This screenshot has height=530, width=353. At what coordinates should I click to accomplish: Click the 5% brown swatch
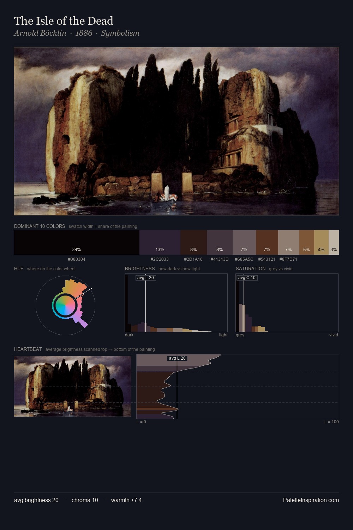[307, 242]
